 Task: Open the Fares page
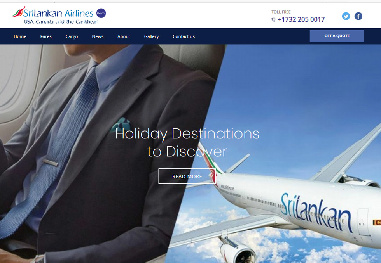click(x=46, y=36)
